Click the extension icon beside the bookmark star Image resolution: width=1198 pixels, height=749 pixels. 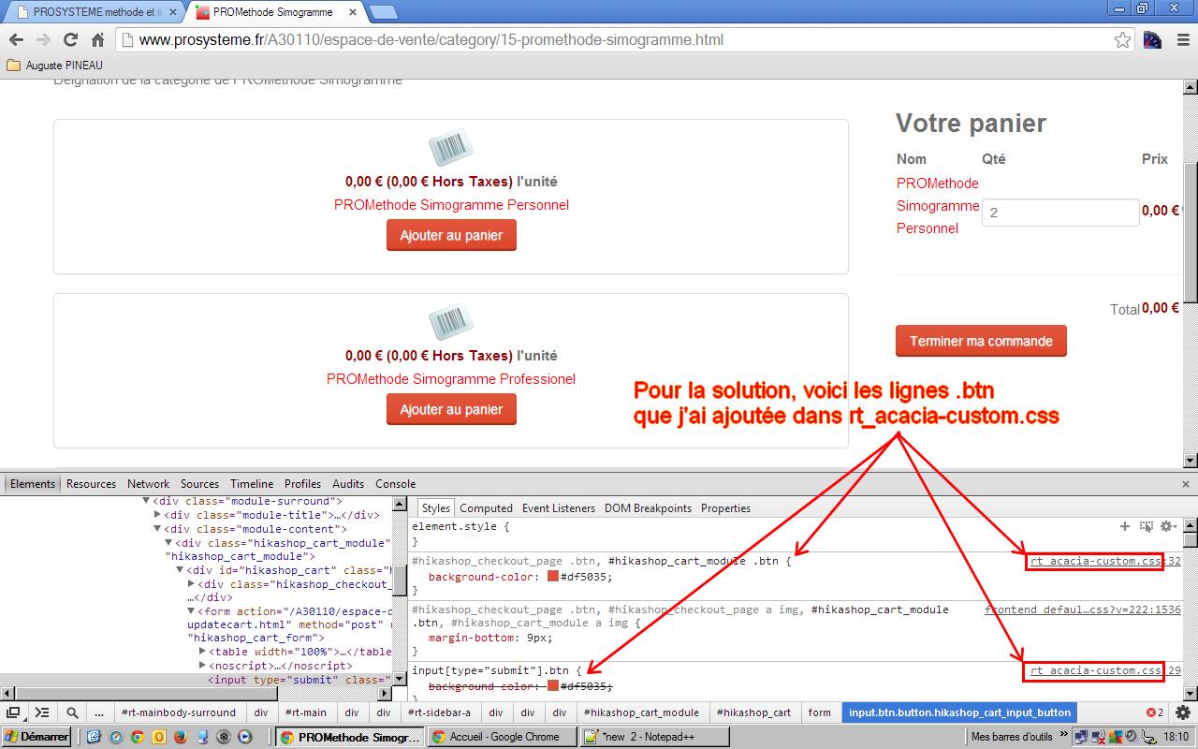pyautogui.click(x=1152, y=40)
